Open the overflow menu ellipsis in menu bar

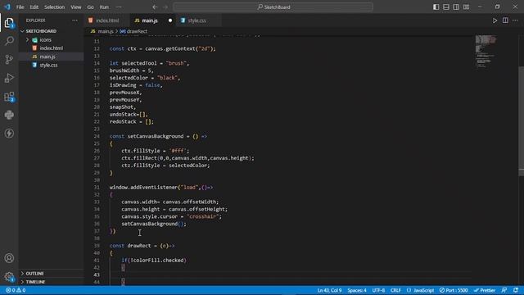(119, 7)
